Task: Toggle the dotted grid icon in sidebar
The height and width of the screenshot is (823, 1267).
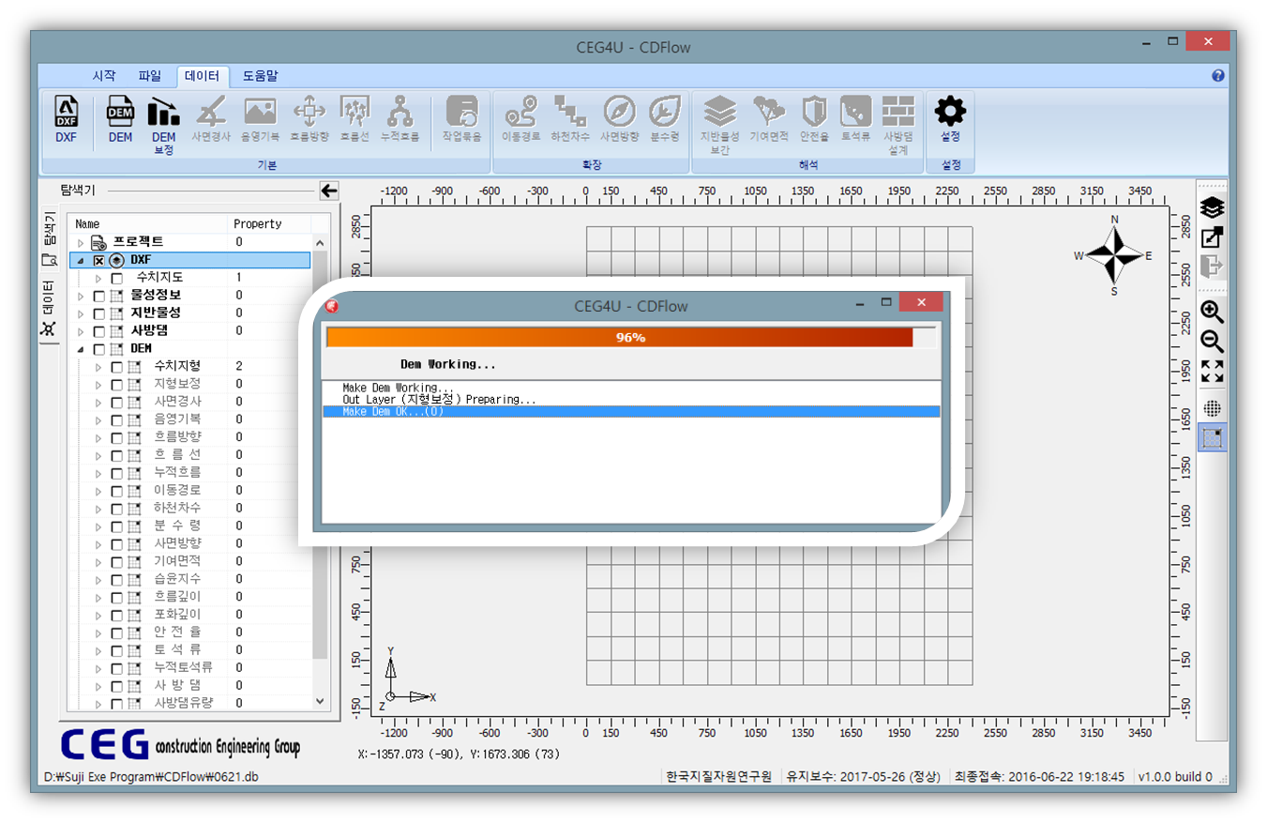Action: [1213, 408]
